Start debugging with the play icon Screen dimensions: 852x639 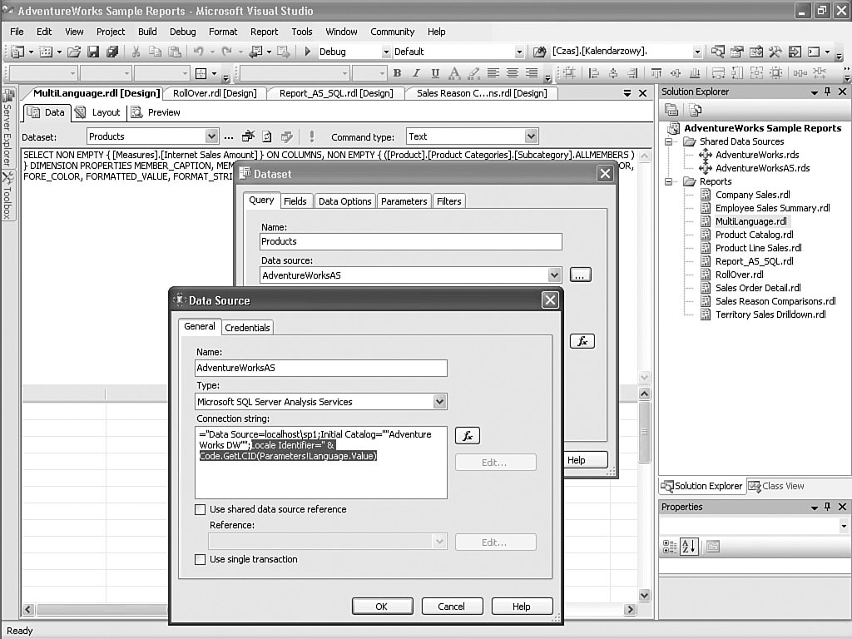coord(308,52)
